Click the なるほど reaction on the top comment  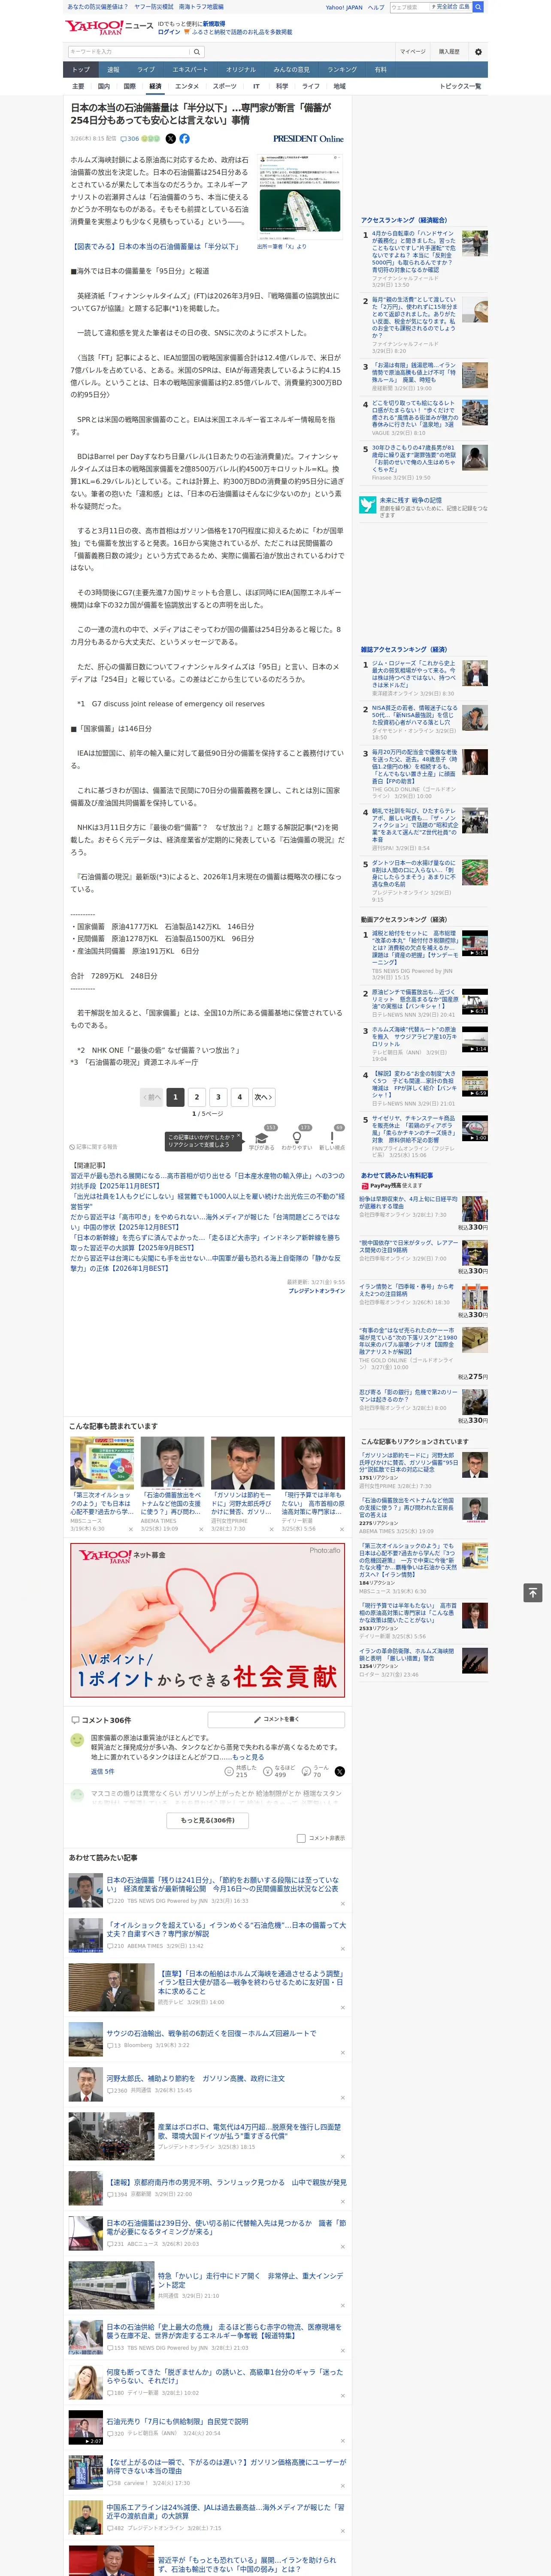(x=279, y=1771)
